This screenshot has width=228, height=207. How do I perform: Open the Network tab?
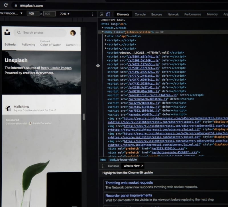click(173, 15)
